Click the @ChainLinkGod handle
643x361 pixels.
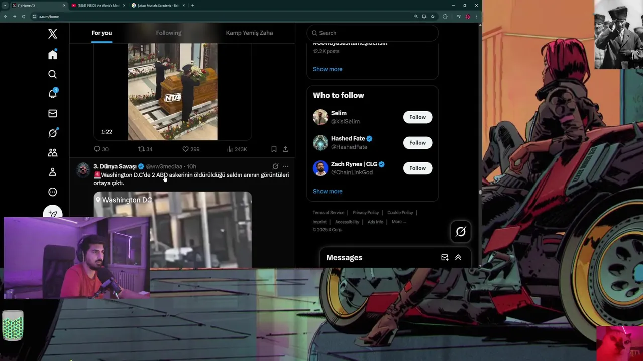[352, 172]
